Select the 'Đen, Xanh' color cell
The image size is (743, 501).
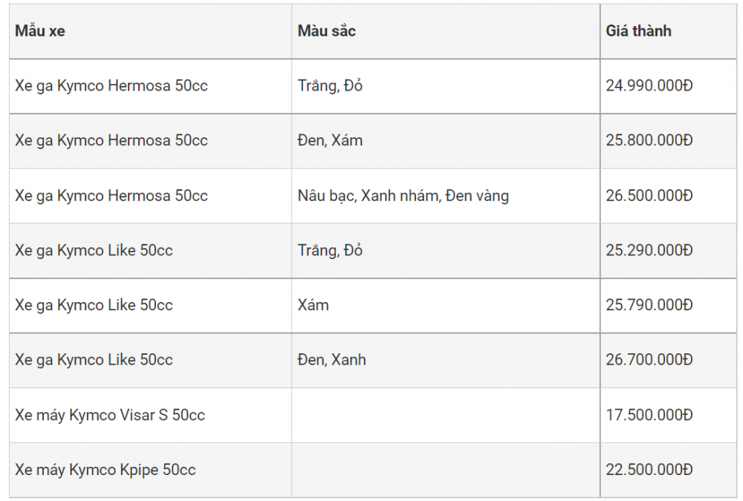(446, 361)
